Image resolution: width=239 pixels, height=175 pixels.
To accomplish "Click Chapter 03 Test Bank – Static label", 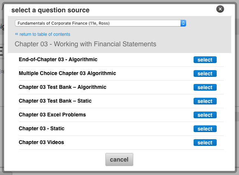I will click(55, 101).
